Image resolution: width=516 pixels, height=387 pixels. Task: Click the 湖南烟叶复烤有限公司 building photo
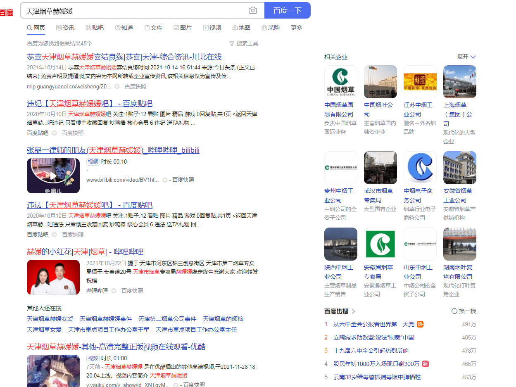click(x=460, y=244)
